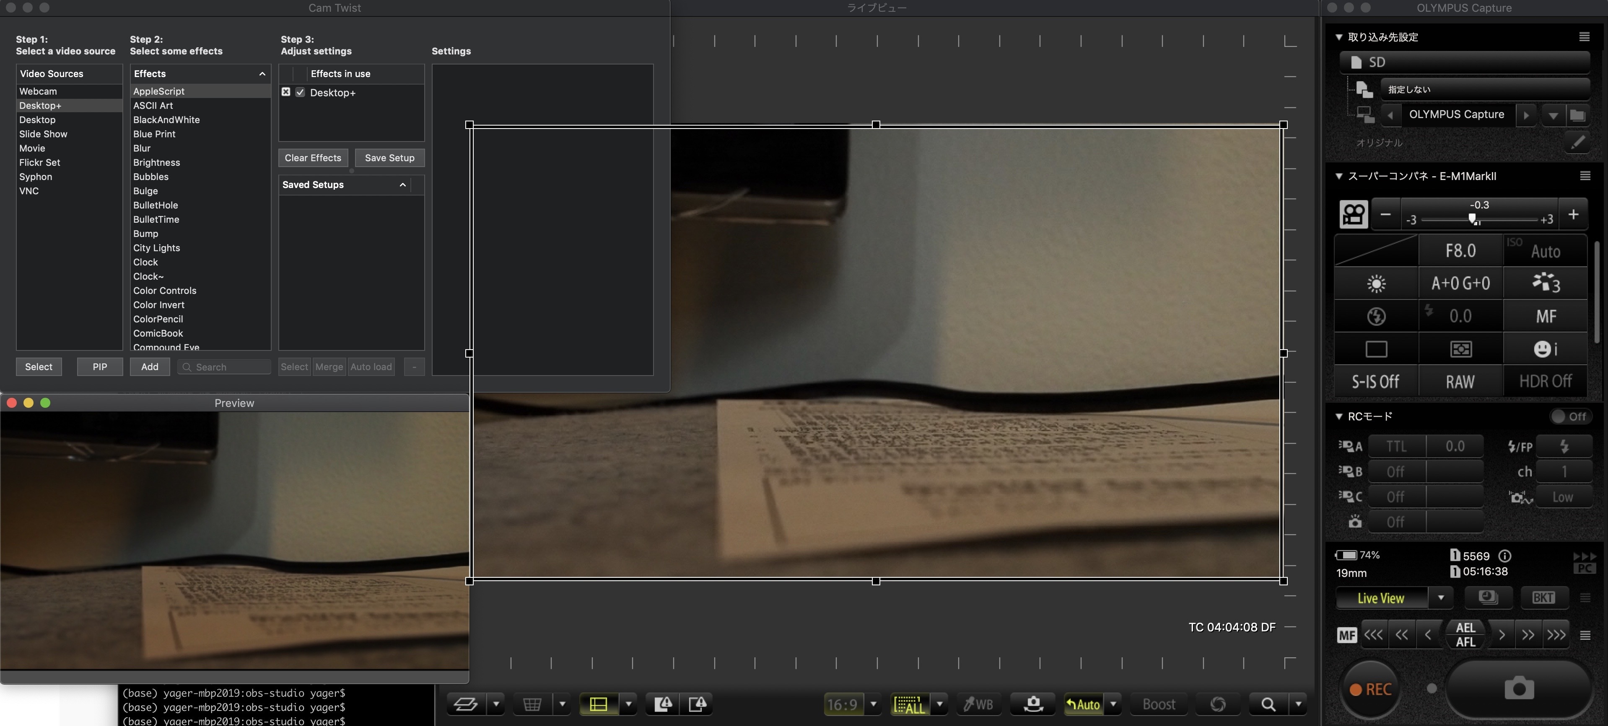Click the exposure compensation slider handle
Screen dimensions: 1608x726
(1473, 218)
